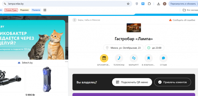This screenshot has width=198, height=96.
Task: Open the browser profile avatar
Action: click(164, 4)
